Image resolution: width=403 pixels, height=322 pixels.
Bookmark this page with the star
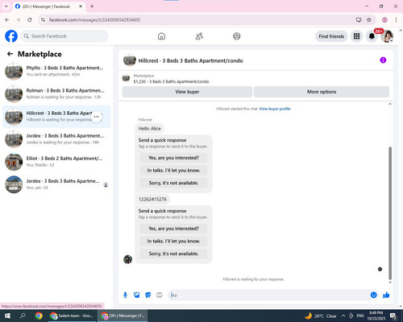click(x=369, y=20)
